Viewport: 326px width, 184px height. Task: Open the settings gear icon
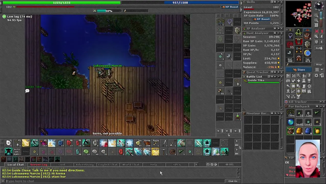pyautogui.click(x=316, y=76)
